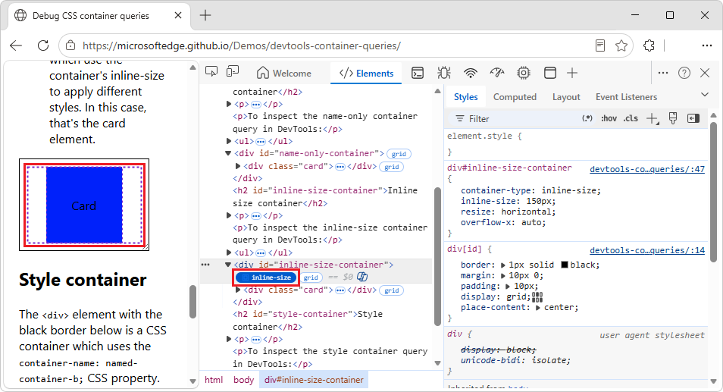Toggle rendering emulations paintbrush icon
Image resolution: width=723 pixels, height=392 pixels.
pos(673,118)
